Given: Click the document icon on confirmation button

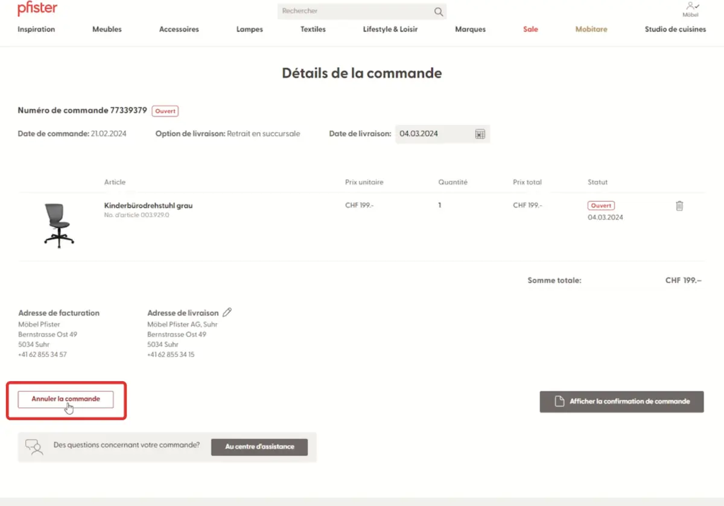Looking at the screenshot, I should tap(559, 401).
